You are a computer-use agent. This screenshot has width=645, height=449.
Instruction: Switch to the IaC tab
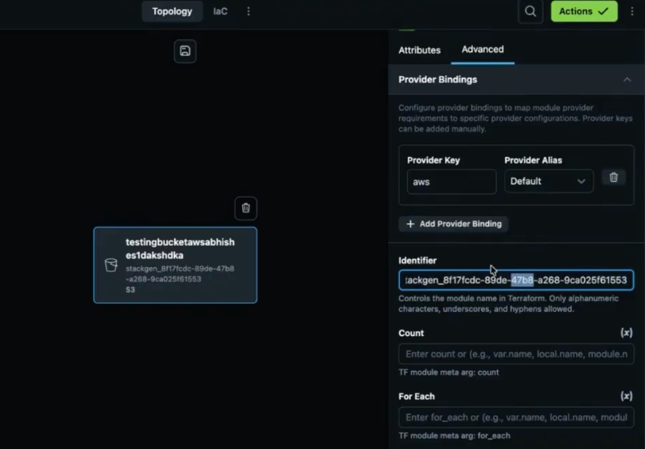[x=220, y=11]
